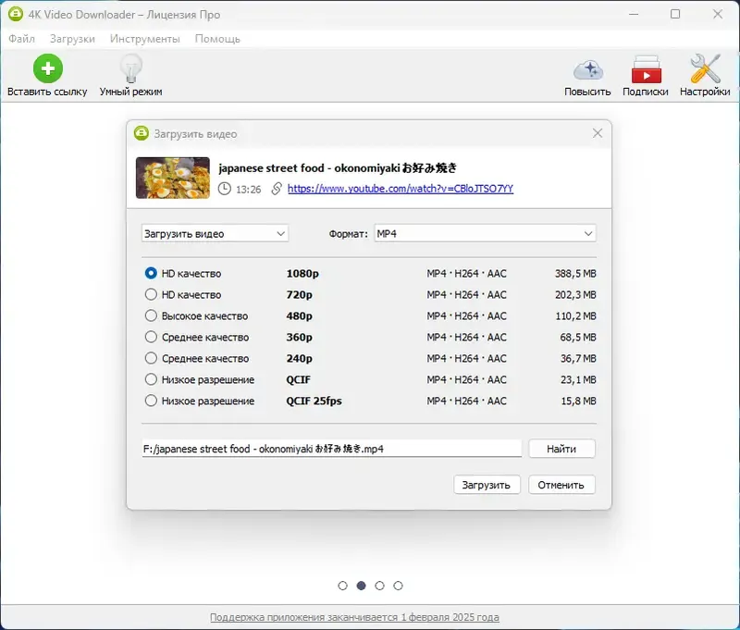This screenshot has height=630, width=740.
Task: Select HD качество 720p option
Action: 151,294
